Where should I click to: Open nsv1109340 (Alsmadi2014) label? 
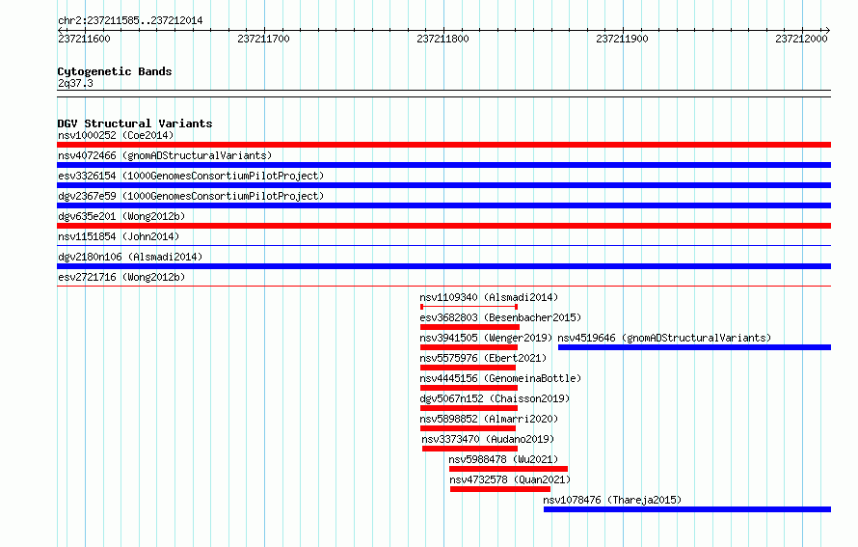coord(489,297)
